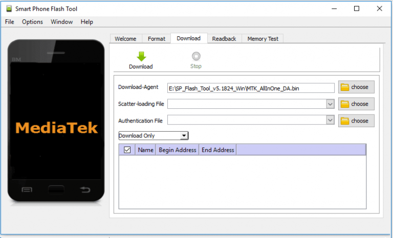Click the Stop icon button
Screen dimensions: 393x238
pos(196,56)
